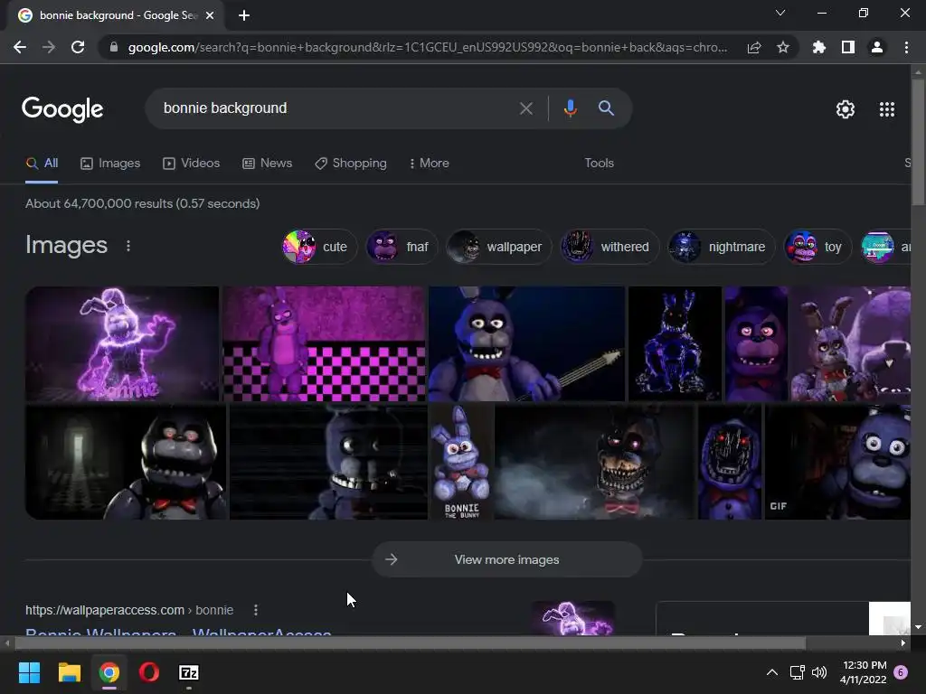Switch to the Videos tab
Image resolution: width=926 pixels, height=694 pixels.
click(x=192, y=164)
